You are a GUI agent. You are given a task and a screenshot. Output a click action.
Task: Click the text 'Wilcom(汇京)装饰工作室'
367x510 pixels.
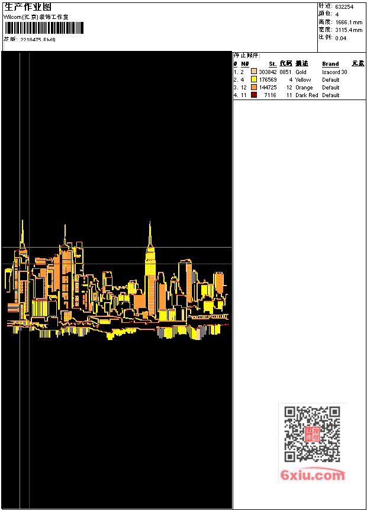point(36,17)
